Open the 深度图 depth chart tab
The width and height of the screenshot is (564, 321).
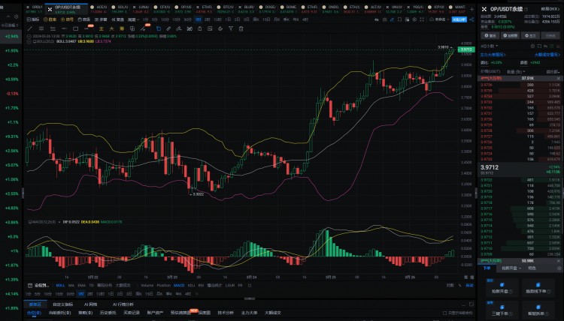tap(205, 313)
